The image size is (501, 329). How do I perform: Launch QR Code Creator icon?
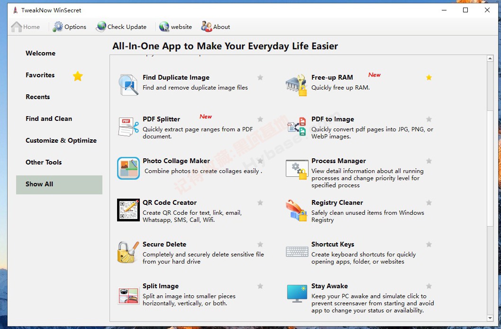pos(128,210)
